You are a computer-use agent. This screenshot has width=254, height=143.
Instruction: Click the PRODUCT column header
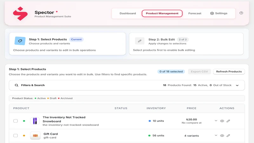coord(21,108)
